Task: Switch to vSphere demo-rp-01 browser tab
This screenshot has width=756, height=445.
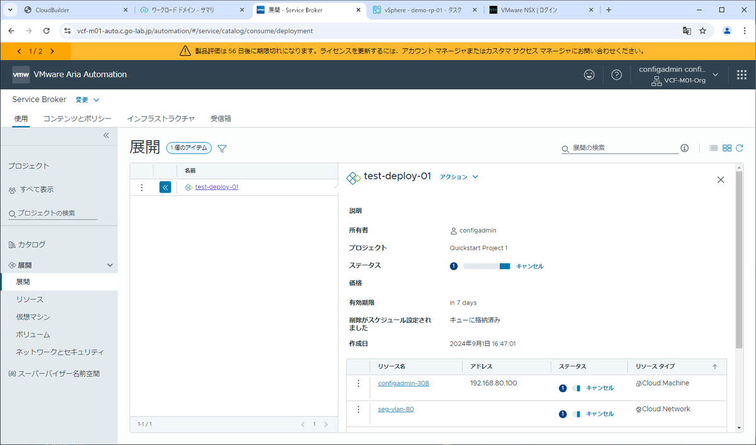Action: tap(425, 10)
